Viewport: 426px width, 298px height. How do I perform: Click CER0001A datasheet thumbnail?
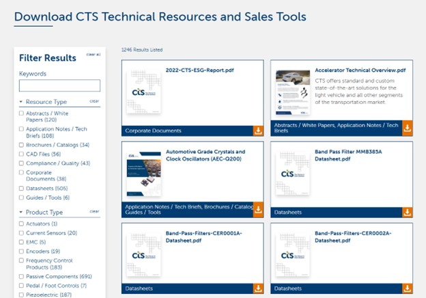[144, 255]
